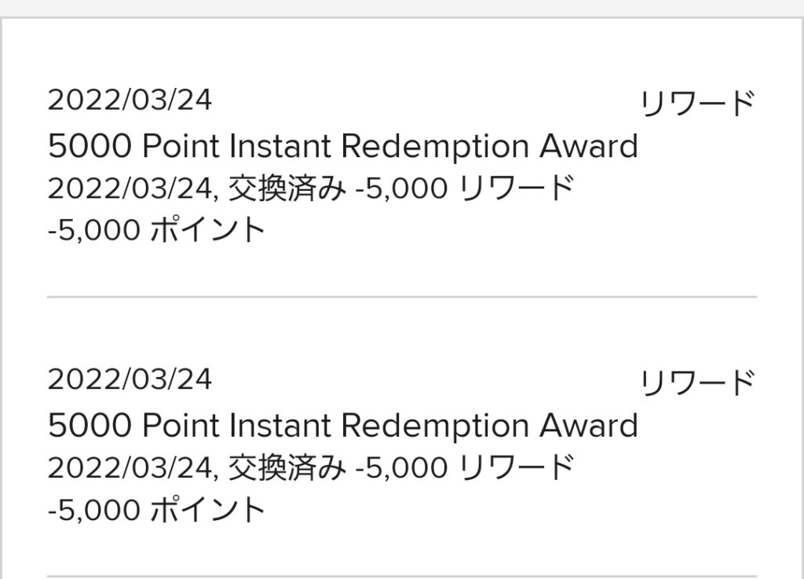Click the date in the second entry's detail line
The image size is (804, 579).
[130, 467]
